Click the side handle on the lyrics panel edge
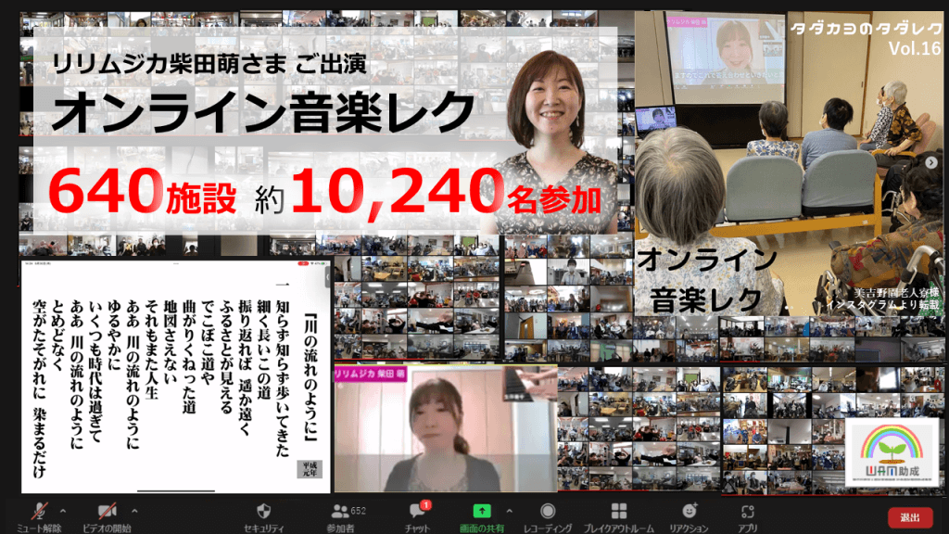This screenshot has width=949, height=534. (325, 275)
